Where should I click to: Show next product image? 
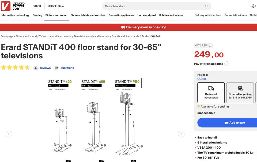181,134
